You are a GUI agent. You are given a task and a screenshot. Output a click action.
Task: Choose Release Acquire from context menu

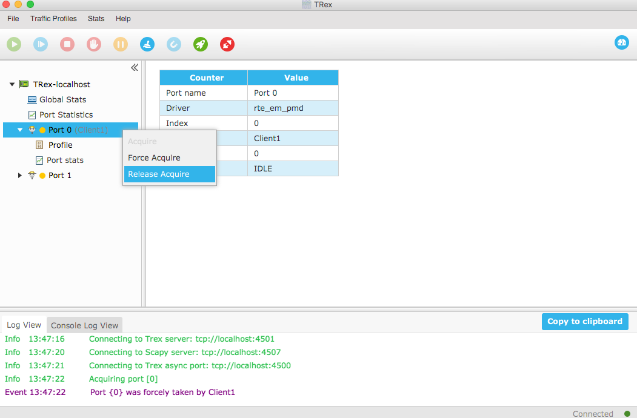pos(170,174)
